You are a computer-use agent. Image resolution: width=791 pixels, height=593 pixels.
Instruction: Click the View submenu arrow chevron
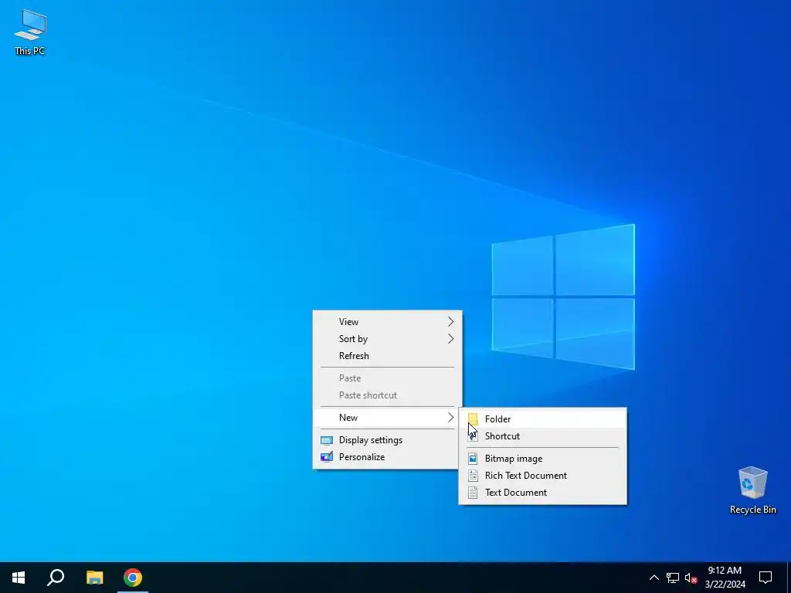[x=450, y=322]
